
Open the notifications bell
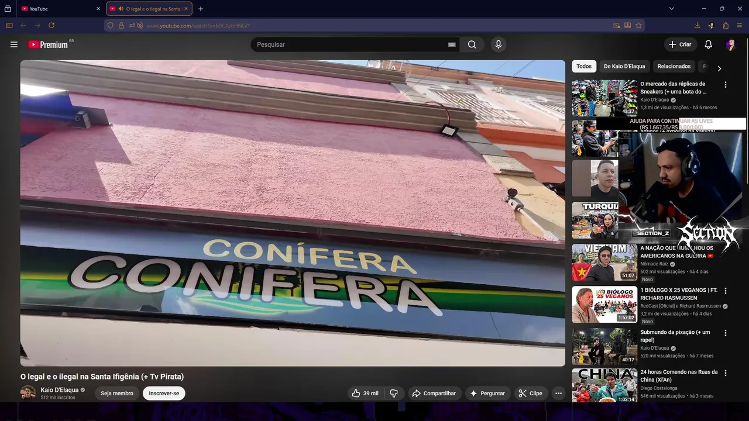pos(708,44)
